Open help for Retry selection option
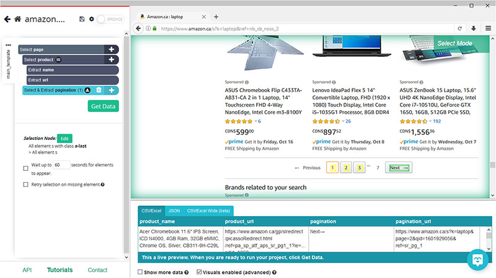This screenshot has width=496, height=278. point(102,185)
